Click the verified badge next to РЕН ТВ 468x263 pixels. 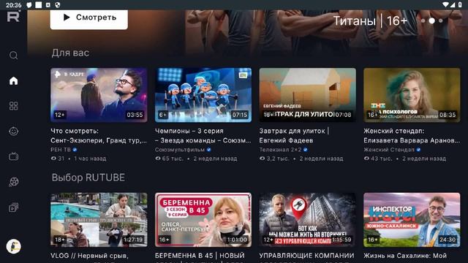75,150
